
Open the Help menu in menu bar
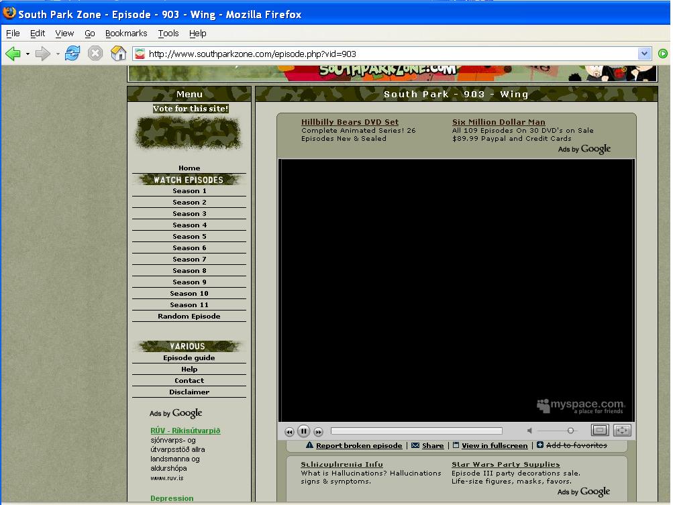tap(197, 33)
